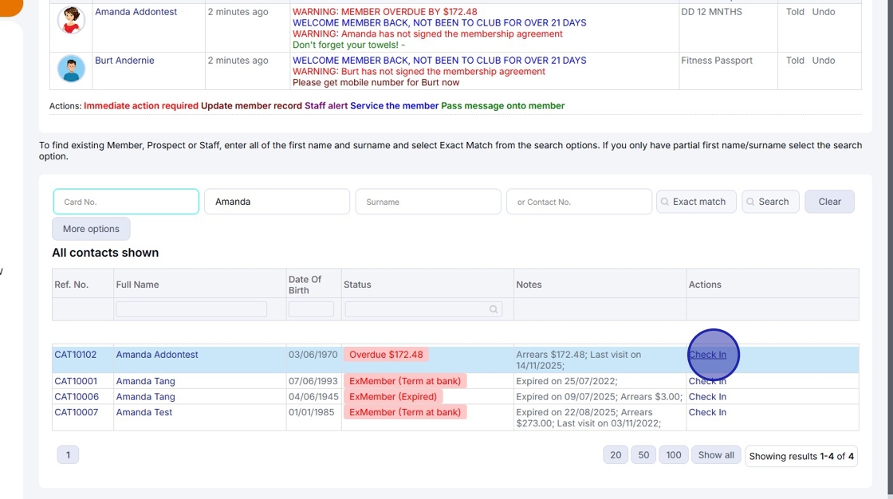Click the Overdue $172.48 status badge
893x499 pixels.
click(386, 354)
